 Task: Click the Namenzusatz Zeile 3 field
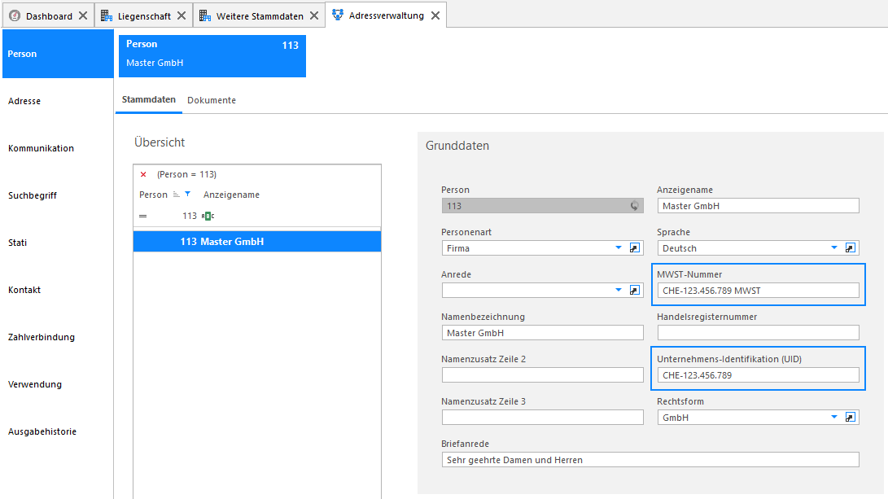coord(543,418)
